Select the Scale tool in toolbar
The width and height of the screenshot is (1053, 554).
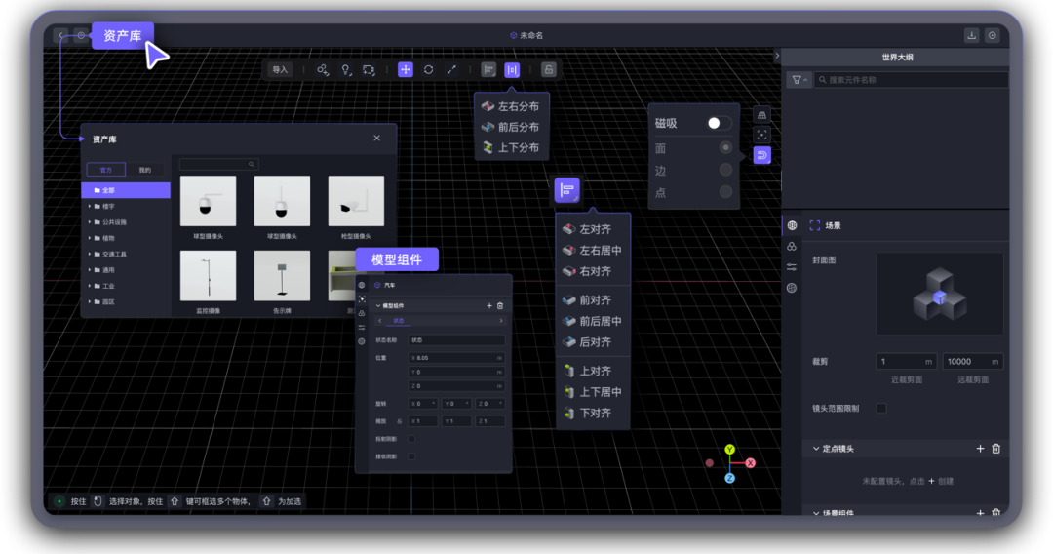451,70
